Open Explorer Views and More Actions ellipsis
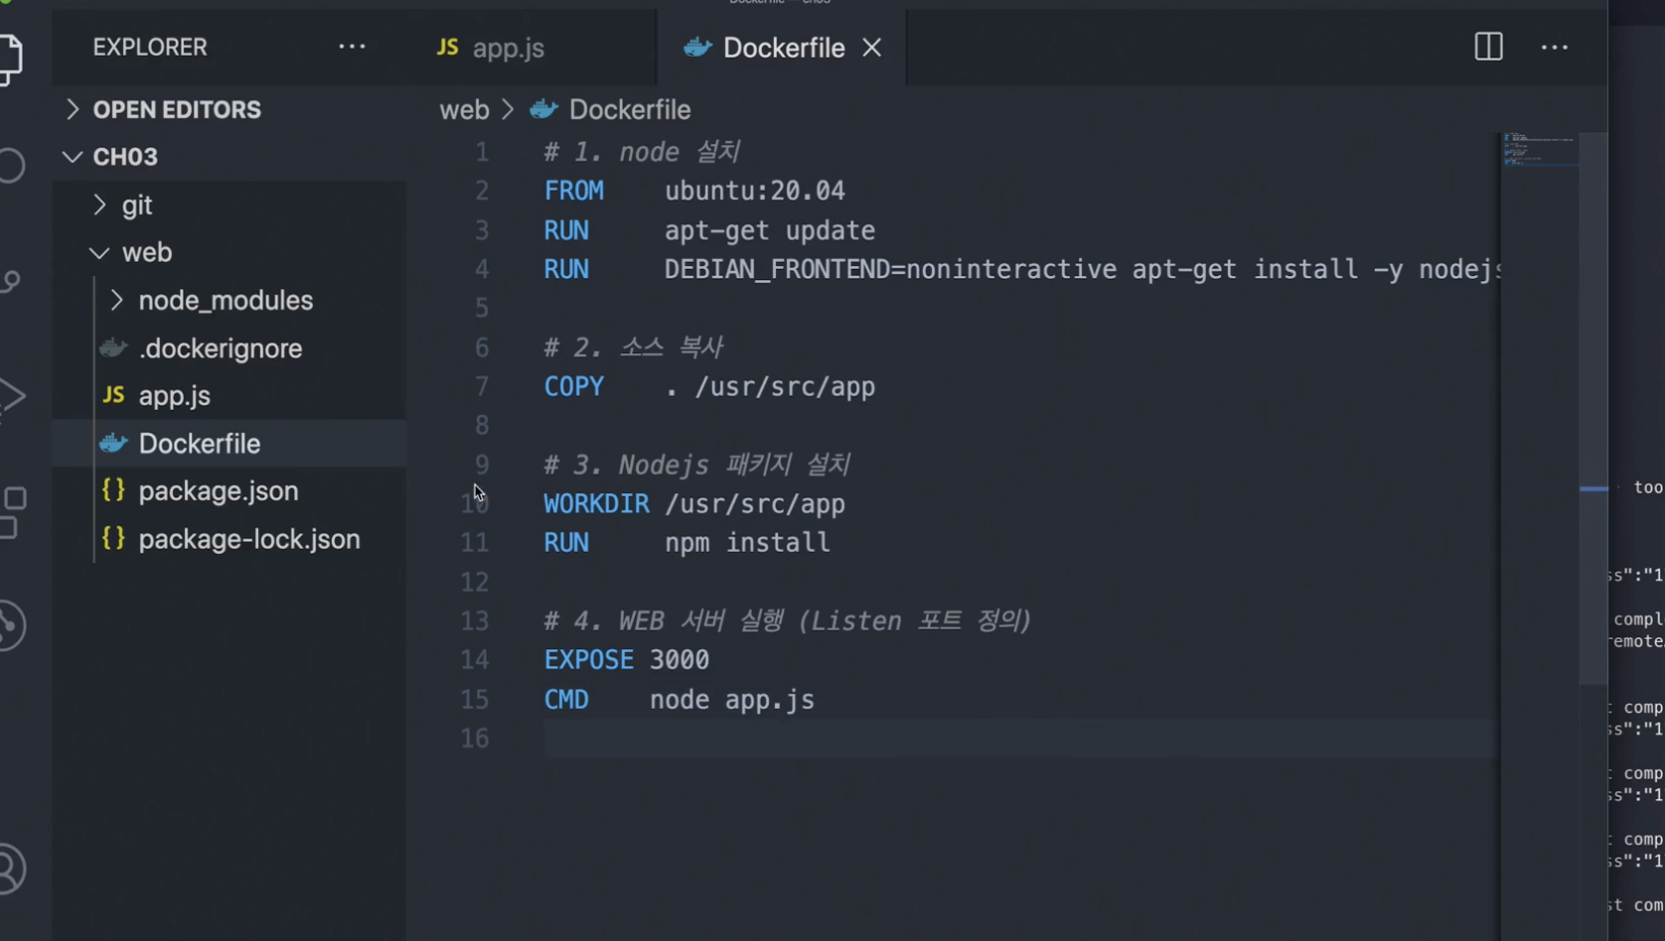 coord(352,47)
